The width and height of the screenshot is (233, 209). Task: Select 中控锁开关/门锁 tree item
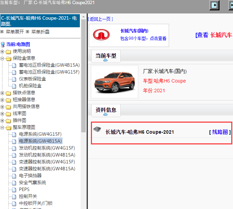click(36, 203)
